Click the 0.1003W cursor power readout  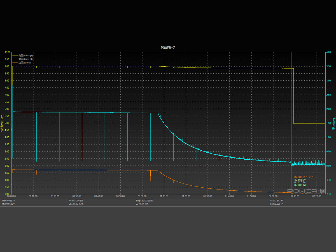pyautogui.click(x=300, y=185)
